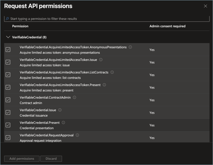Click info icon beside AcquireLimitedAccessToken.AnonymousPresentations
This screenshot has width=213, height=165.
[130, 47]
